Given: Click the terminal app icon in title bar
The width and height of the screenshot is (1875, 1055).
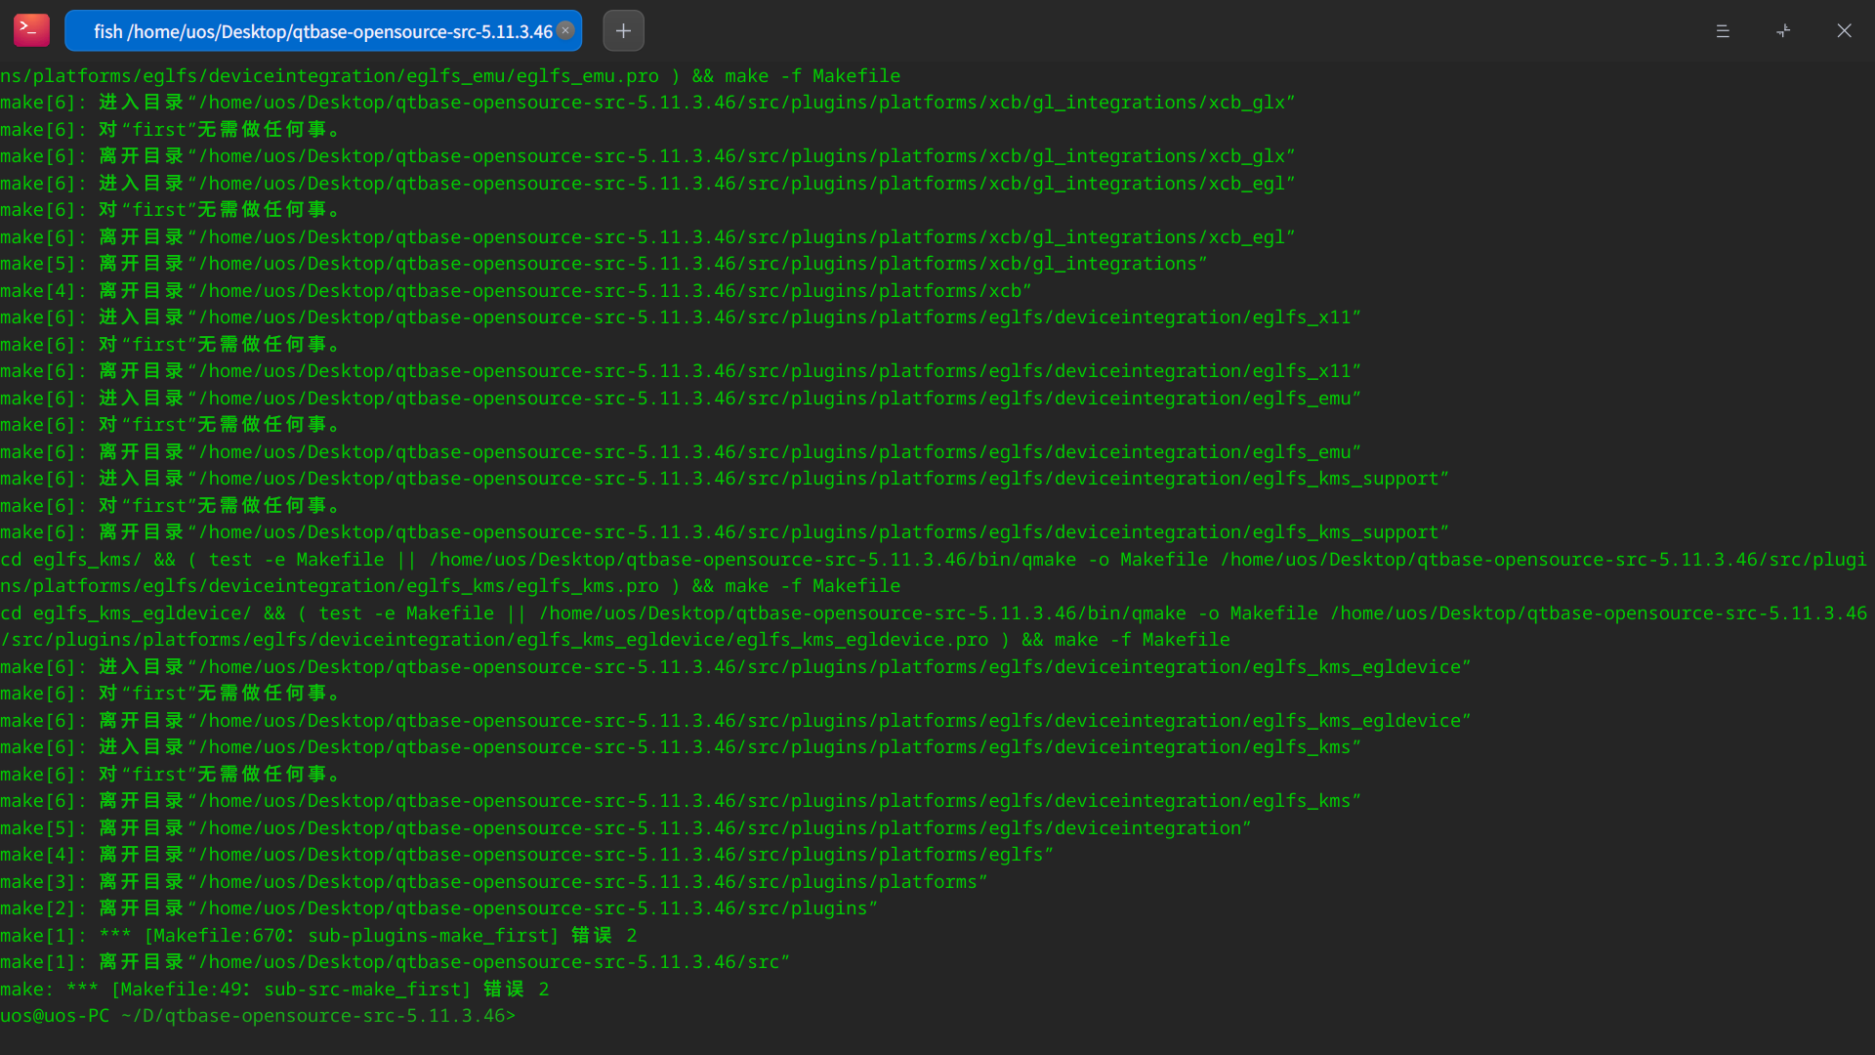Looking at the screenshot, I should [x=31, y=30].
